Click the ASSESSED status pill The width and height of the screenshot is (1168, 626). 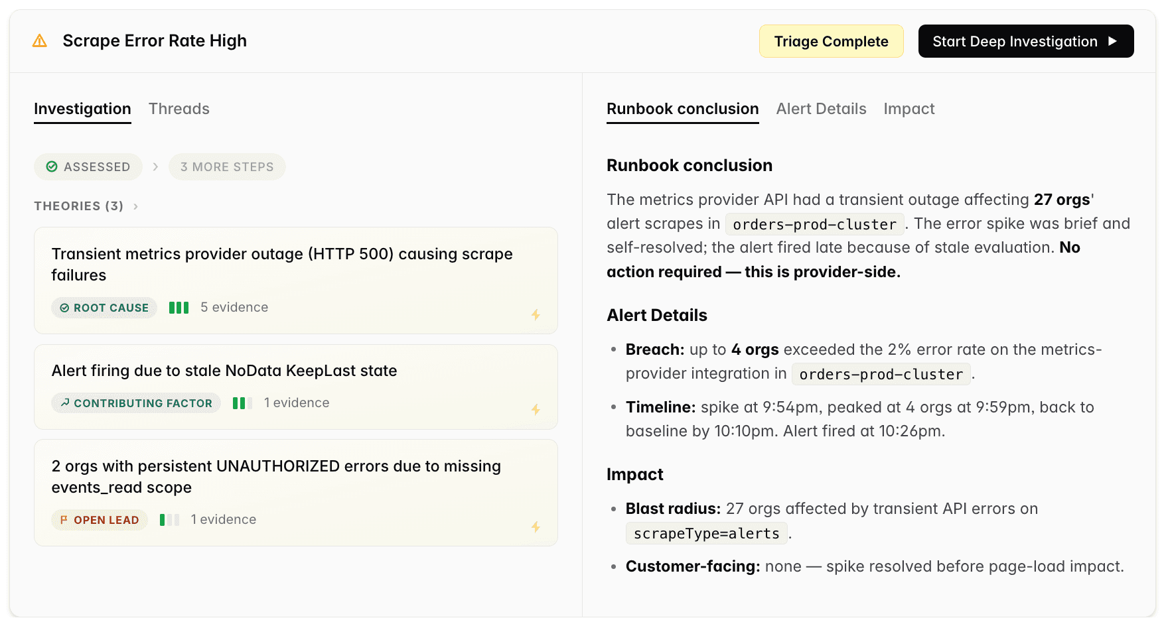88,166
